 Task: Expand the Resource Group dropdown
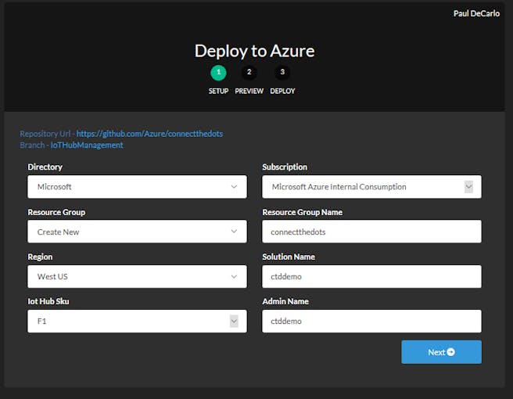click(x=137, y=232)
